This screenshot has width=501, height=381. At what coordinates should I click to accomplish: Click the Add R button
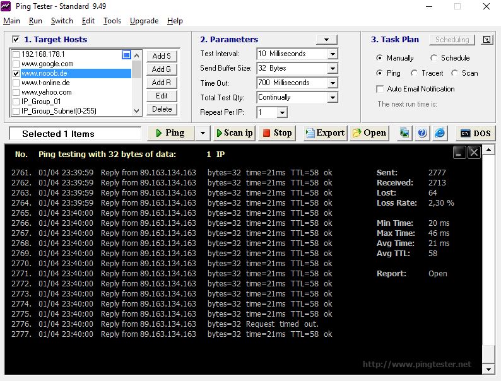pos(162,83)
